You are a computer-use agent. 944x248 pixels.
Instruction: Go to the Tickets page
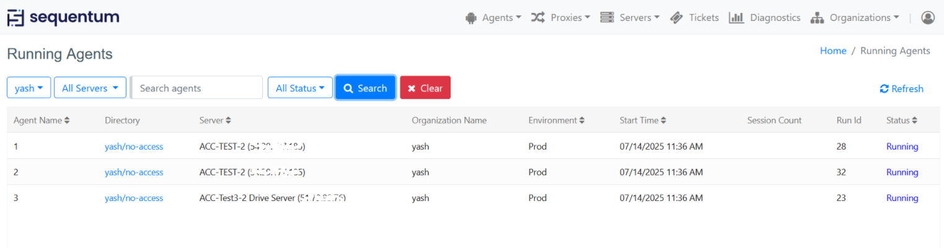695,18
